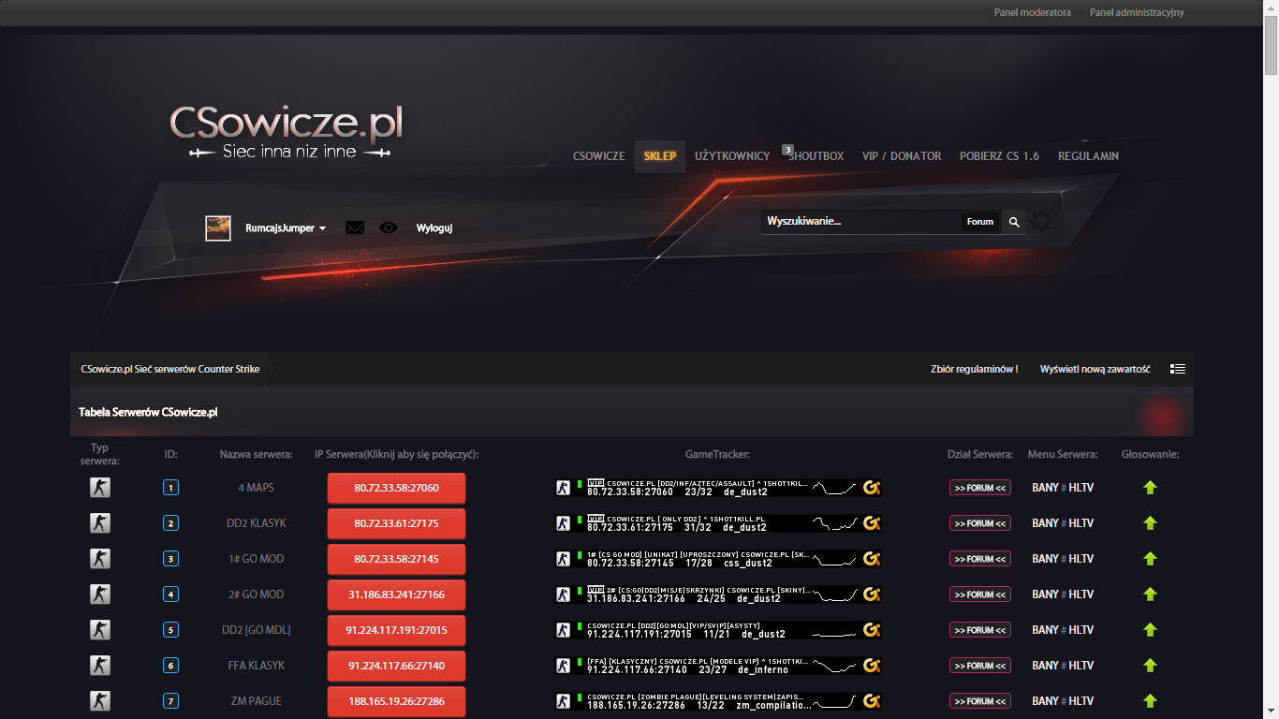Connect to server 80.72.33.58:27145
The image size is (1279, 719).
tap(396, 559)
